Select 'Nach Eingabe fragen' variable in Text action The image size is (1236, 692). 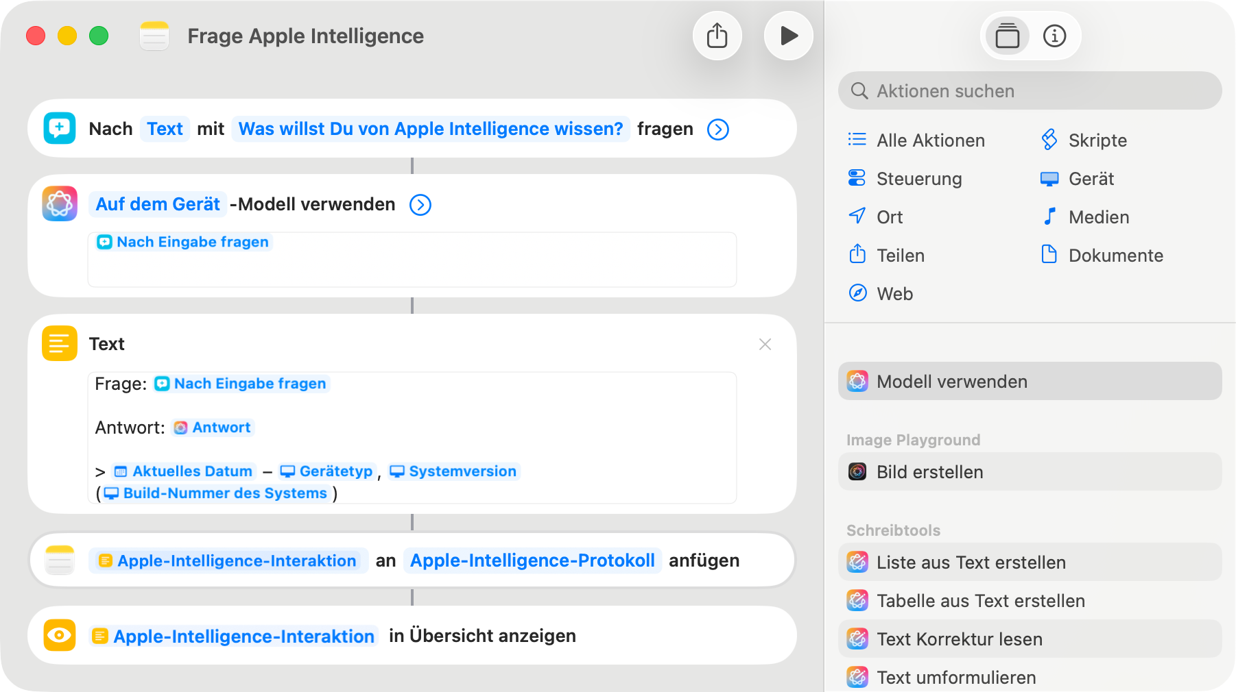[x=240, y=384]
